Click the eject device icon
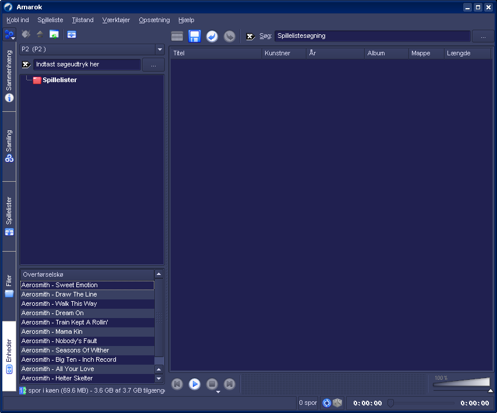 click(x=40, y=34)
